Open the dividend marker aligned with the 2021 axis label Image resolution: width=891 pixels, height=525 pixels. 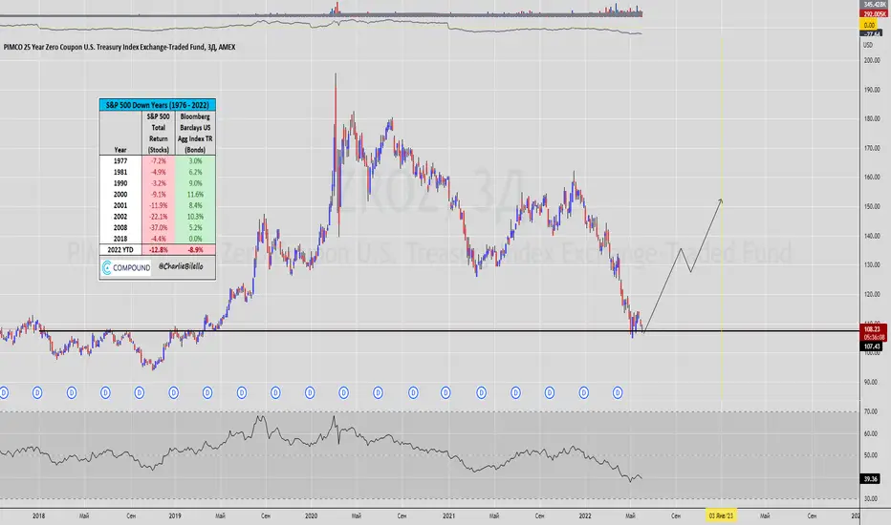tap(446, 392)
